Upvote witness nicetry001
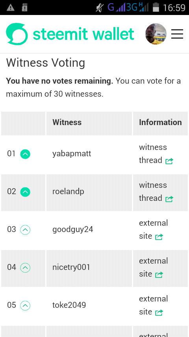The image size is (189, 337). (25, 268)
